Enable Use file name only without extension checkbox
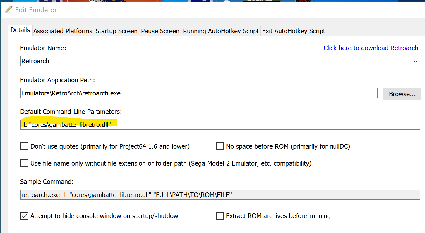 (24, 163)
